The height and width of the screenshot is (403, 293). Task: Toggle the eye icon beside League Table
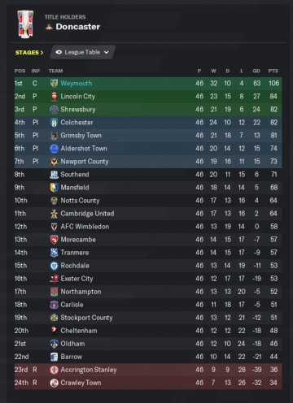pos(59,52)
